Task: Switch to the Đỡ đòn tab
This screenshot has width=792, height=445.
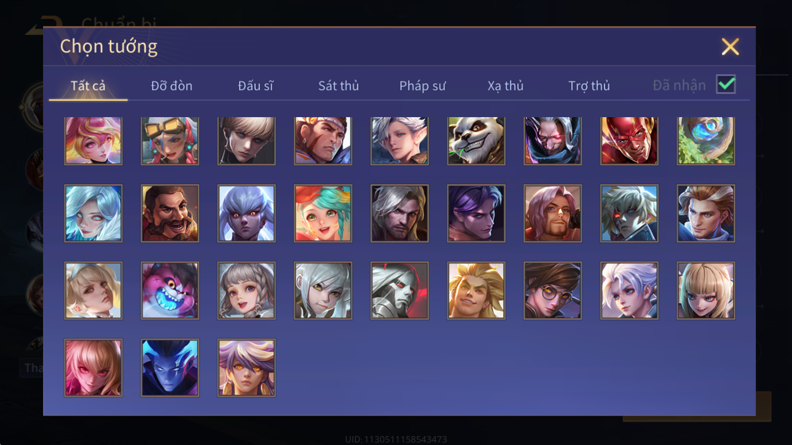Action: click(171, 86)
